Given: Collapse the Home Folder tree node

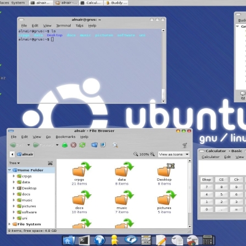Looking at the screenshot, I should pyautogui.click(x=9, y=170).
